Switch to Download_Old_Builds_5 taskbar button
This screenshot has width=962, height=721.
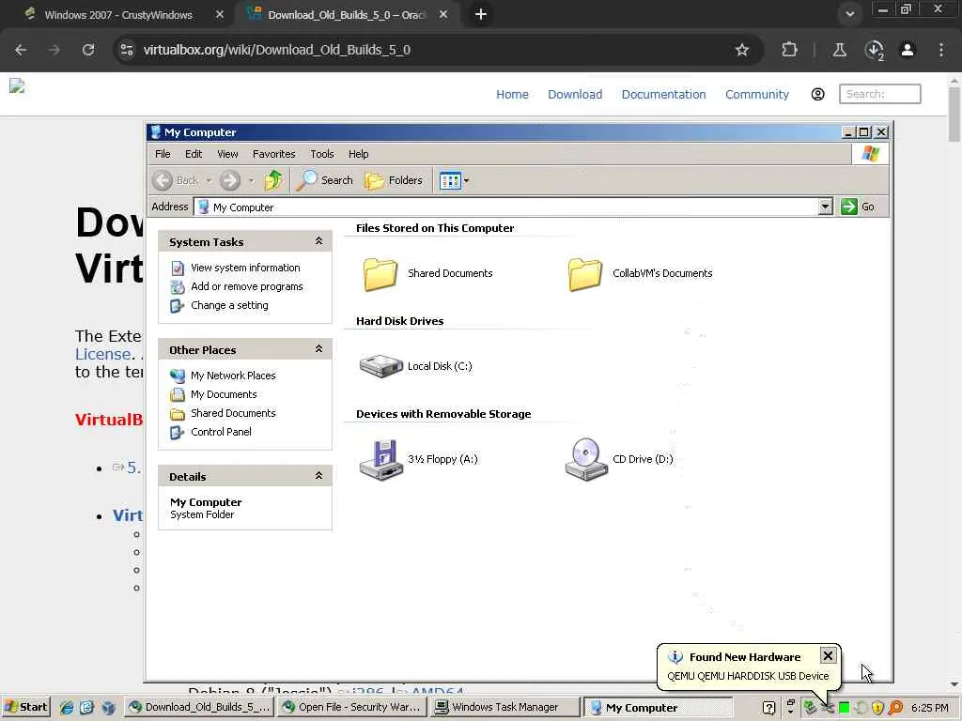[200, 707]
